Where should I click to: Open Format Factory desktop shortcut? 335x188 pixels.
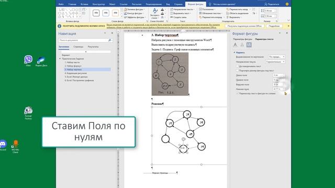pyautogui.click(x=28, y=113)
